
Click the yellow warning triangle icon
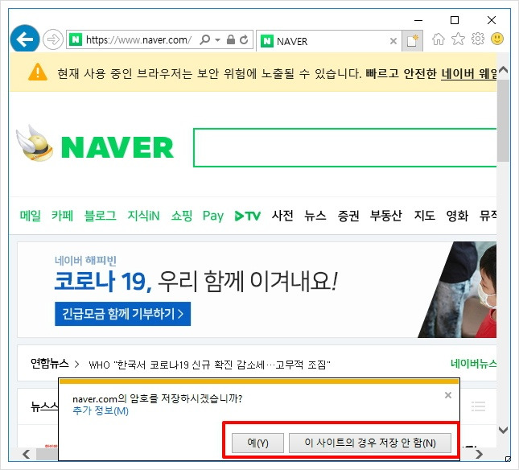click(38, 72)
